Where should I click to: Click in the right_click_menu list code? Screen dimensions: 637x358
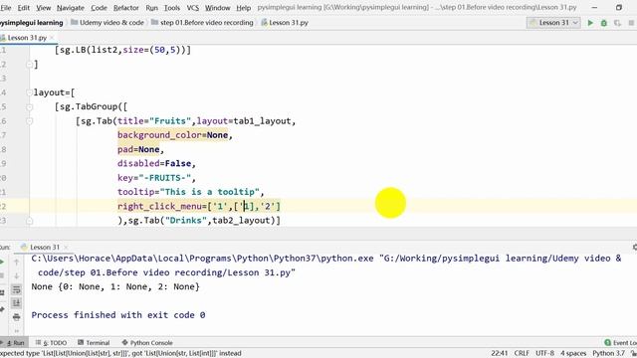199,206
